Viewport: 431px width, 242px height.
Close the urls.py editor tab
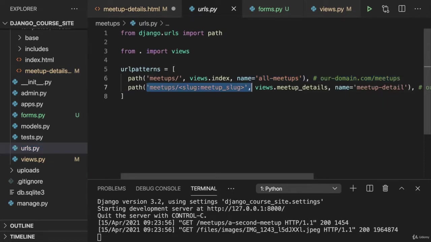point(234,9)
